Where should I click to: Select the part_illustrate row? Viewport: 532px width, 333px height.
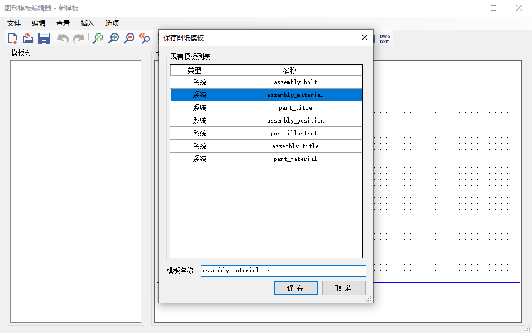(x=266, y=134)
